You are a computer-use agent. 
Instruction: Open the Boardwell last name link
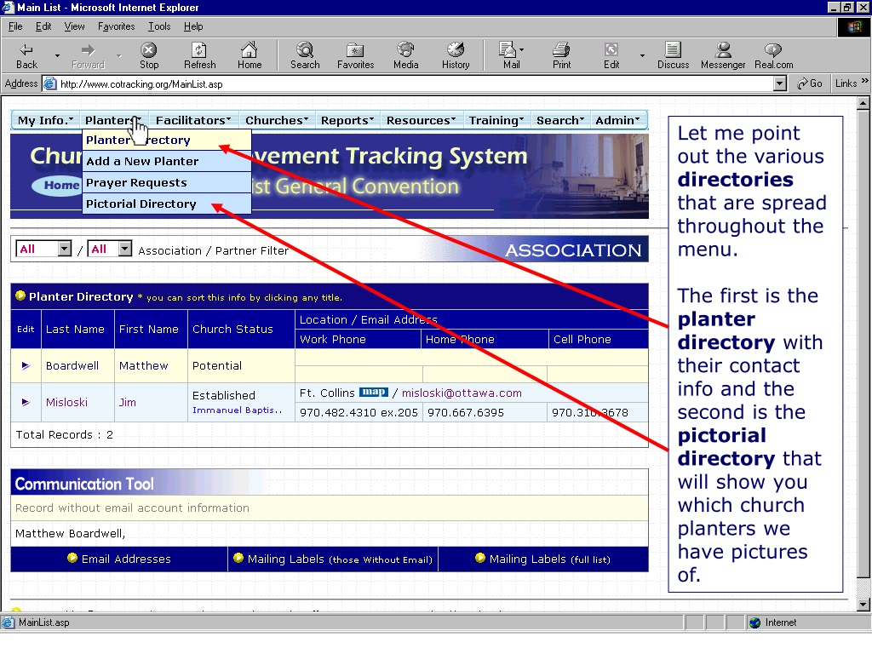pyautogui.click(x=72, y=365)
